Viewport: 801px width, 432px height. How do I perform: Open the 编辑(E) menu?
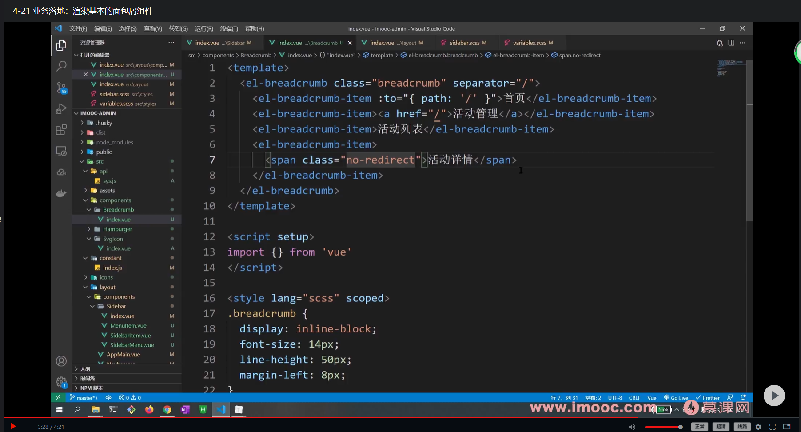click(103, 28)
